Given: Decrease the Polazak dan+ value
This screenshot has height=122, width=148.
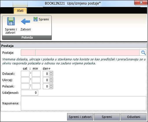Looking at the screenshot, I should coord(51,87).
